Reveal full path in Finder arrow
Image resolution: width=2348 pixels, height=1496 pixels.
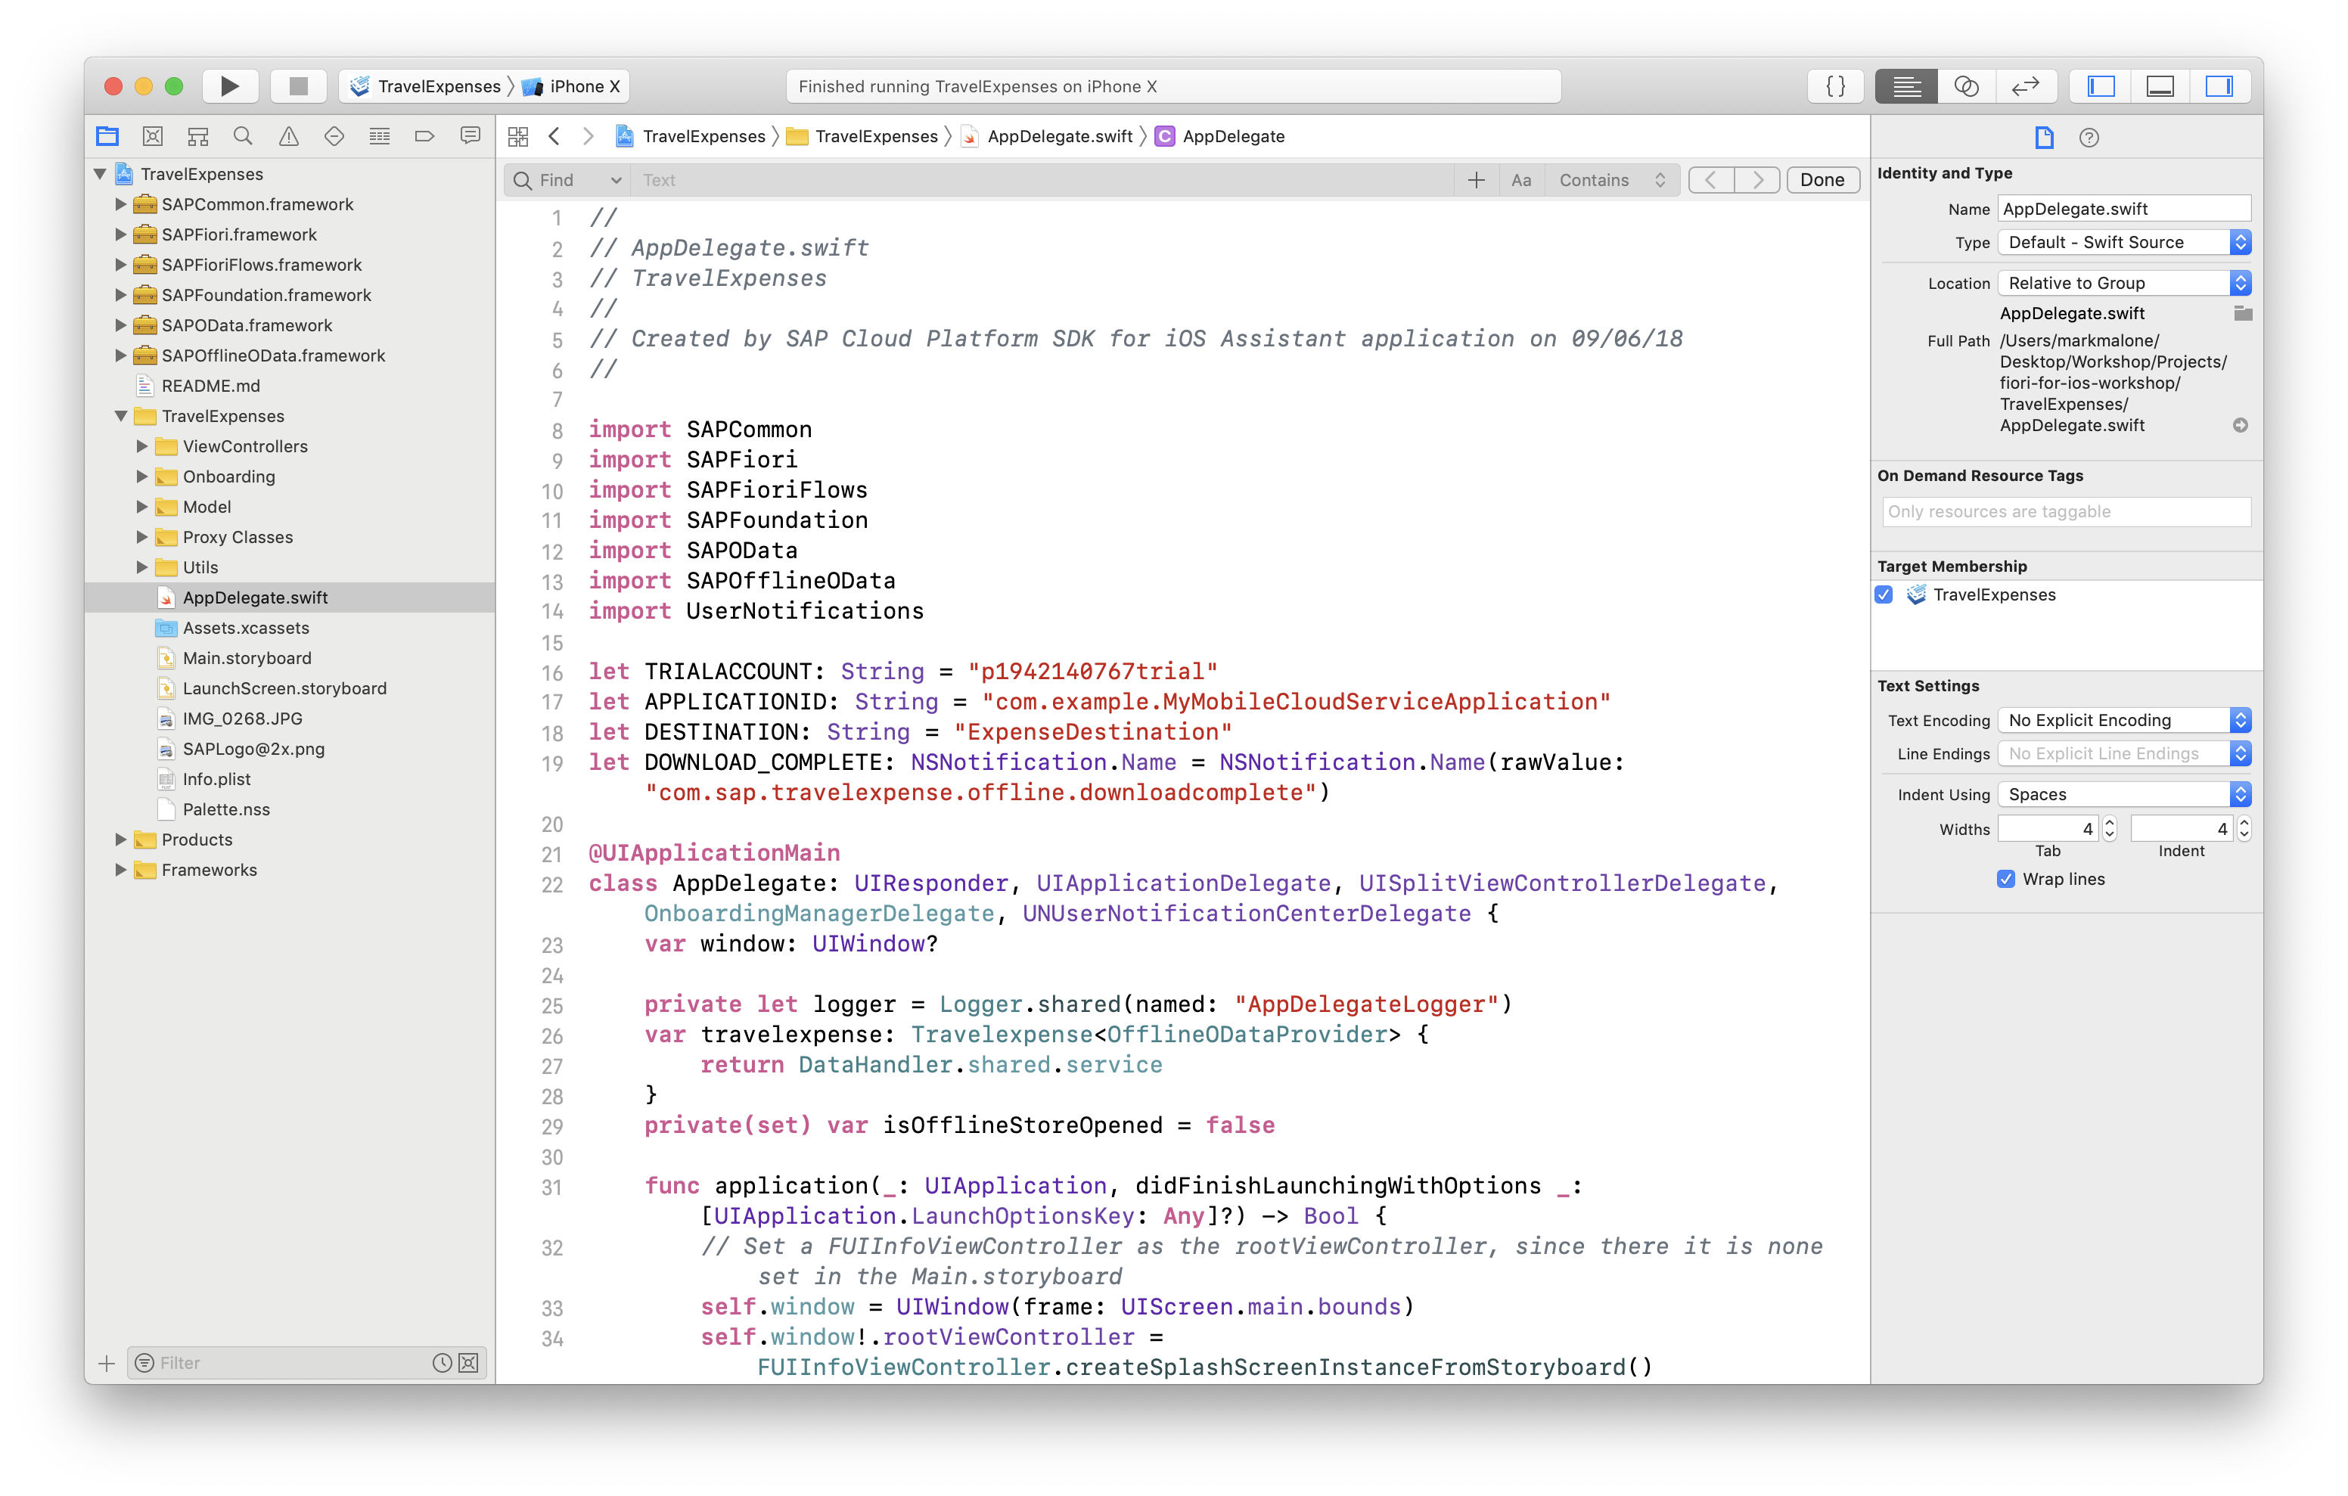pyautogui.click(x=2240, y=425)
